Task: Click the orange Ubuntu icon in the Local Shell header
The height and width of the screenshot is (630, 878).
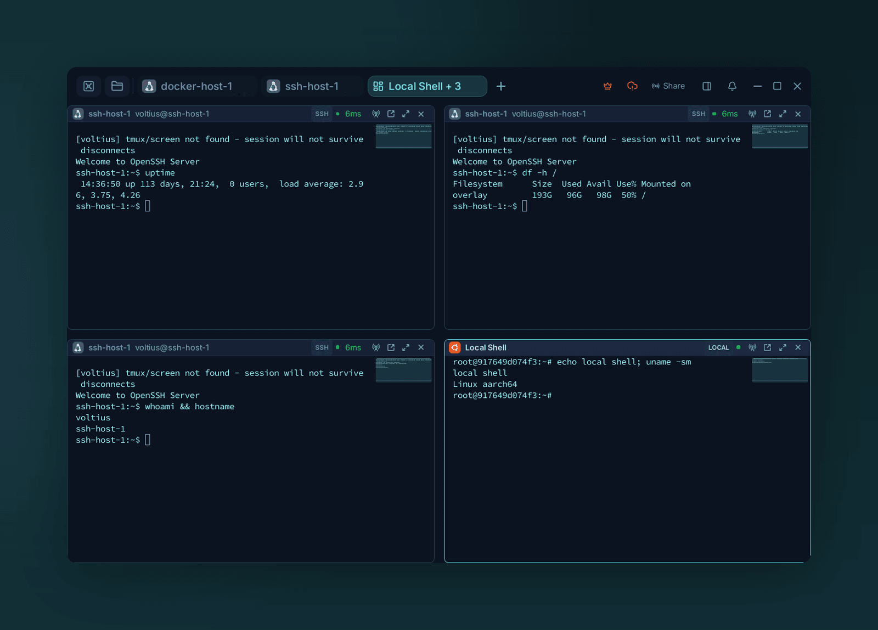Action: click(x=455, y=347)
